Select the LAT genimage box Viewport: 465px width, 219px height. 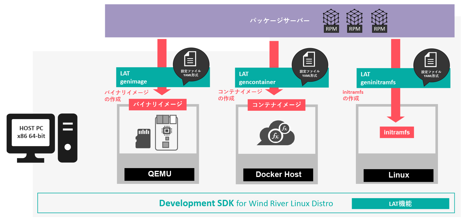163,77
